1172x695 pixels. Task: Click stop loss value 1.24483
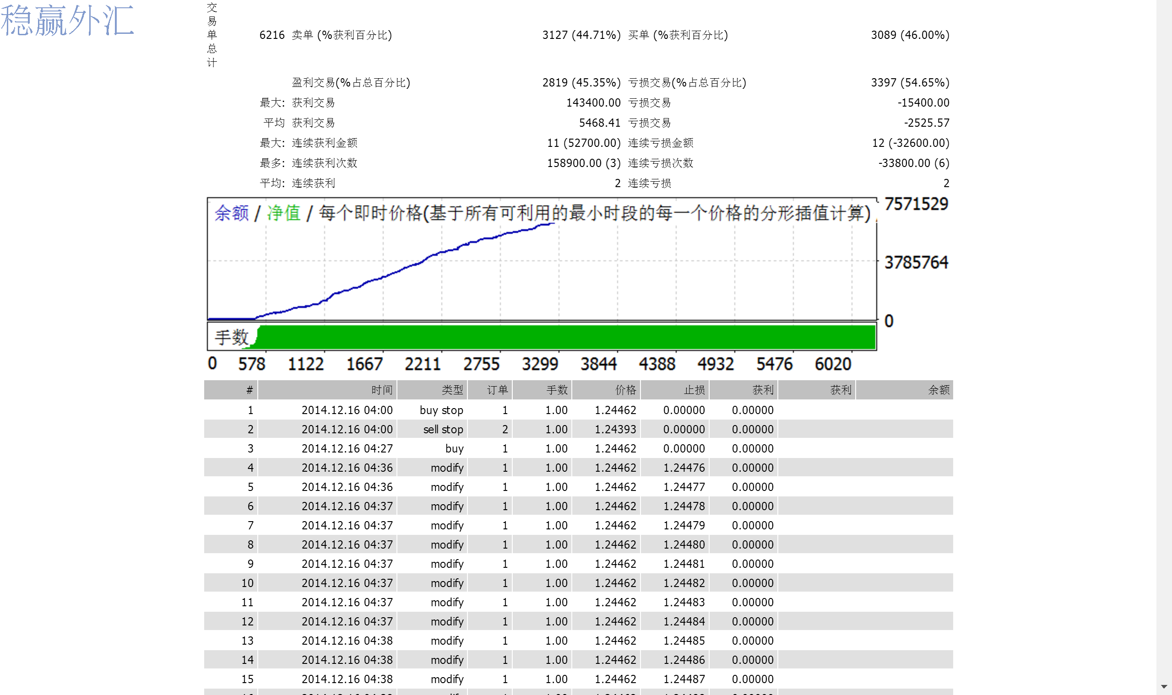(684, 602)
